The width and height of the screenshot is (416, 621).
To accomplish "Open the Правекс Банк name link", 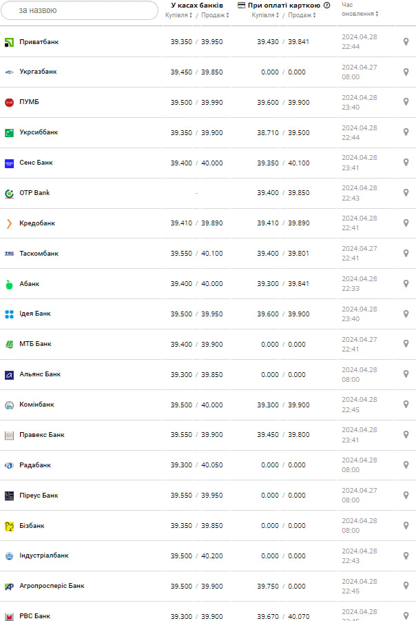I will [41, 435].
